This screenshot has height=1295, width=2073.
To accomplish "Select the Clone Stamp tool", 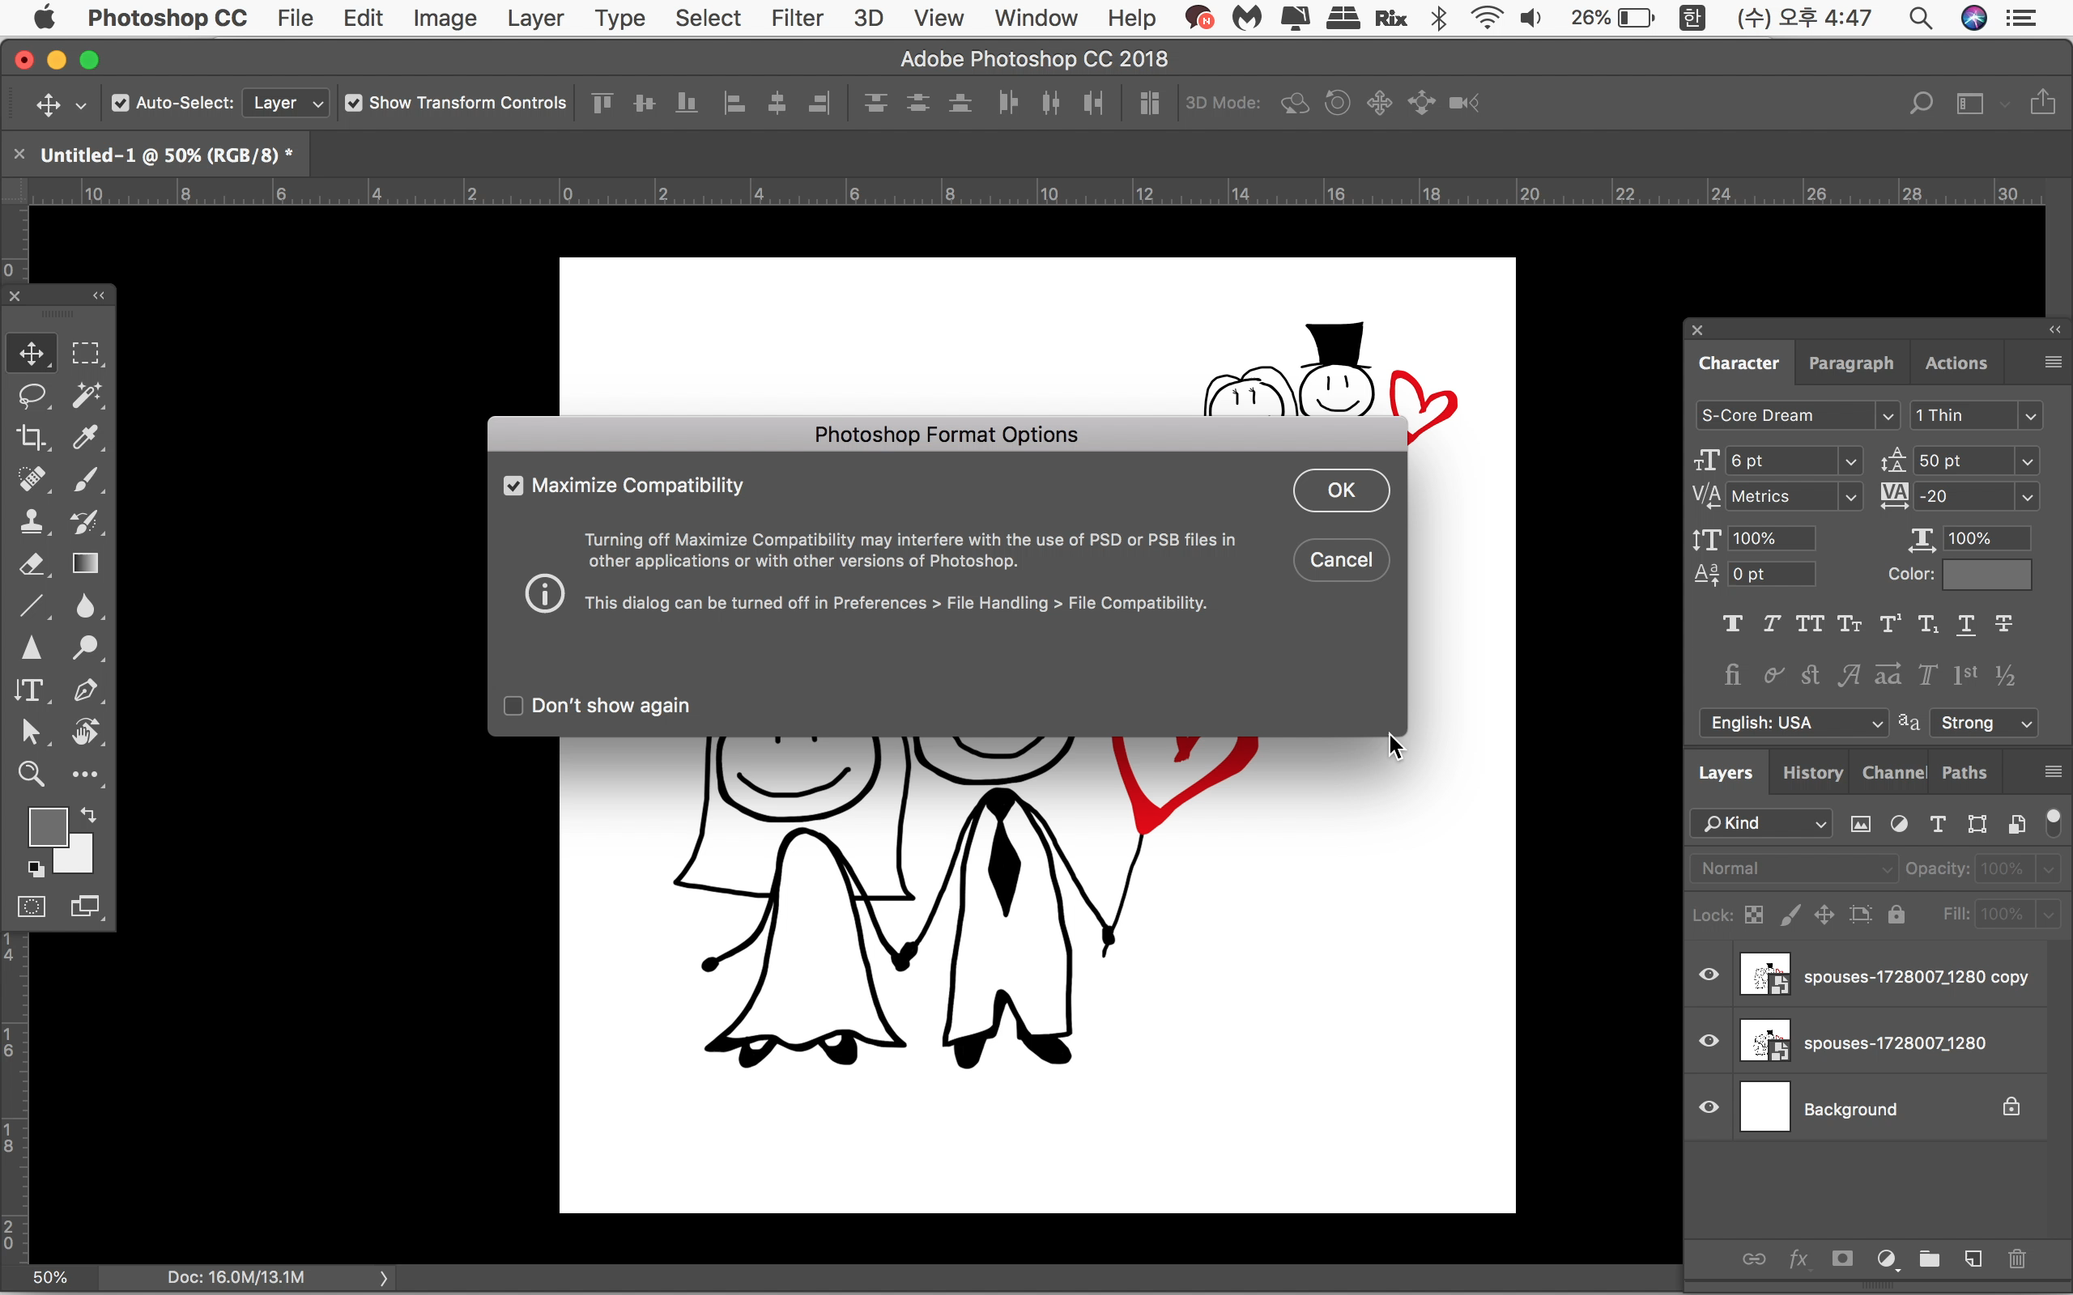I will coord(32,521).
